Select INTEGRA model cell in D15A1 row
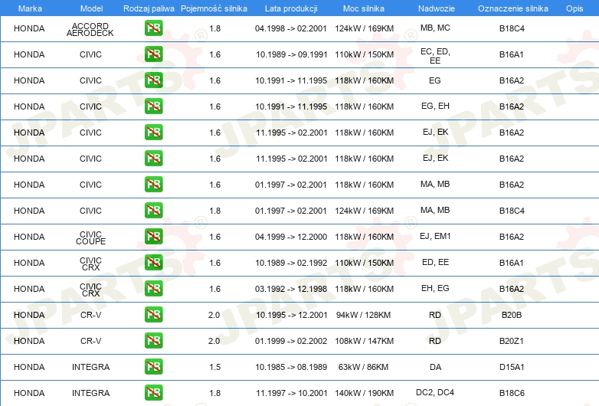This screenshot has height=406, width=599. 90,367
